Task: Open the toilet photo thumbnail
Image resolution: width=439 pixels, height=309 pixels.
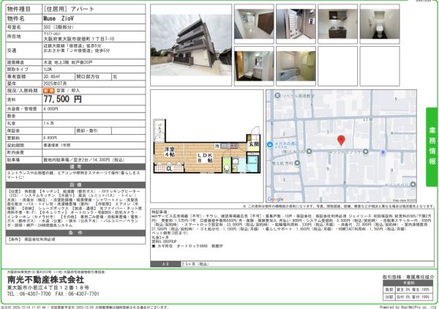Action: point(380,24)
